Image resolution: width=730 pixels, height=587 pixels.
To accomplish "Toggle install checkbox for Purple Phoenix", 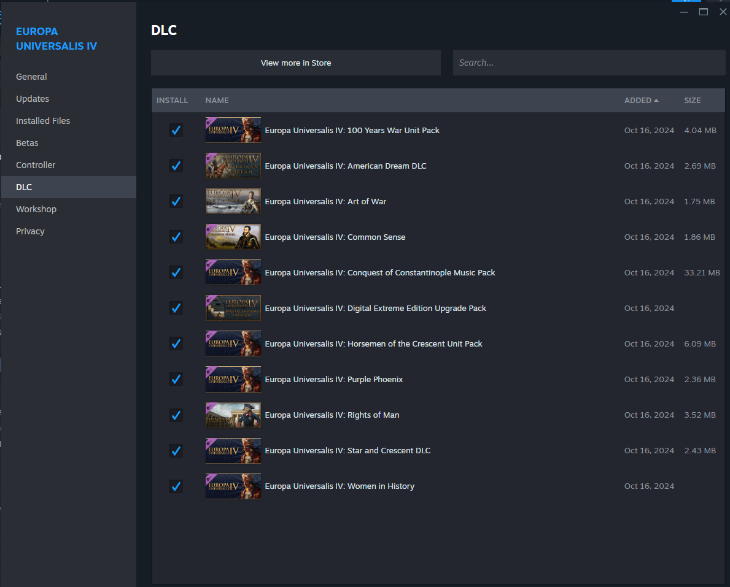I will pyautogui.click(x=176, y=379).
